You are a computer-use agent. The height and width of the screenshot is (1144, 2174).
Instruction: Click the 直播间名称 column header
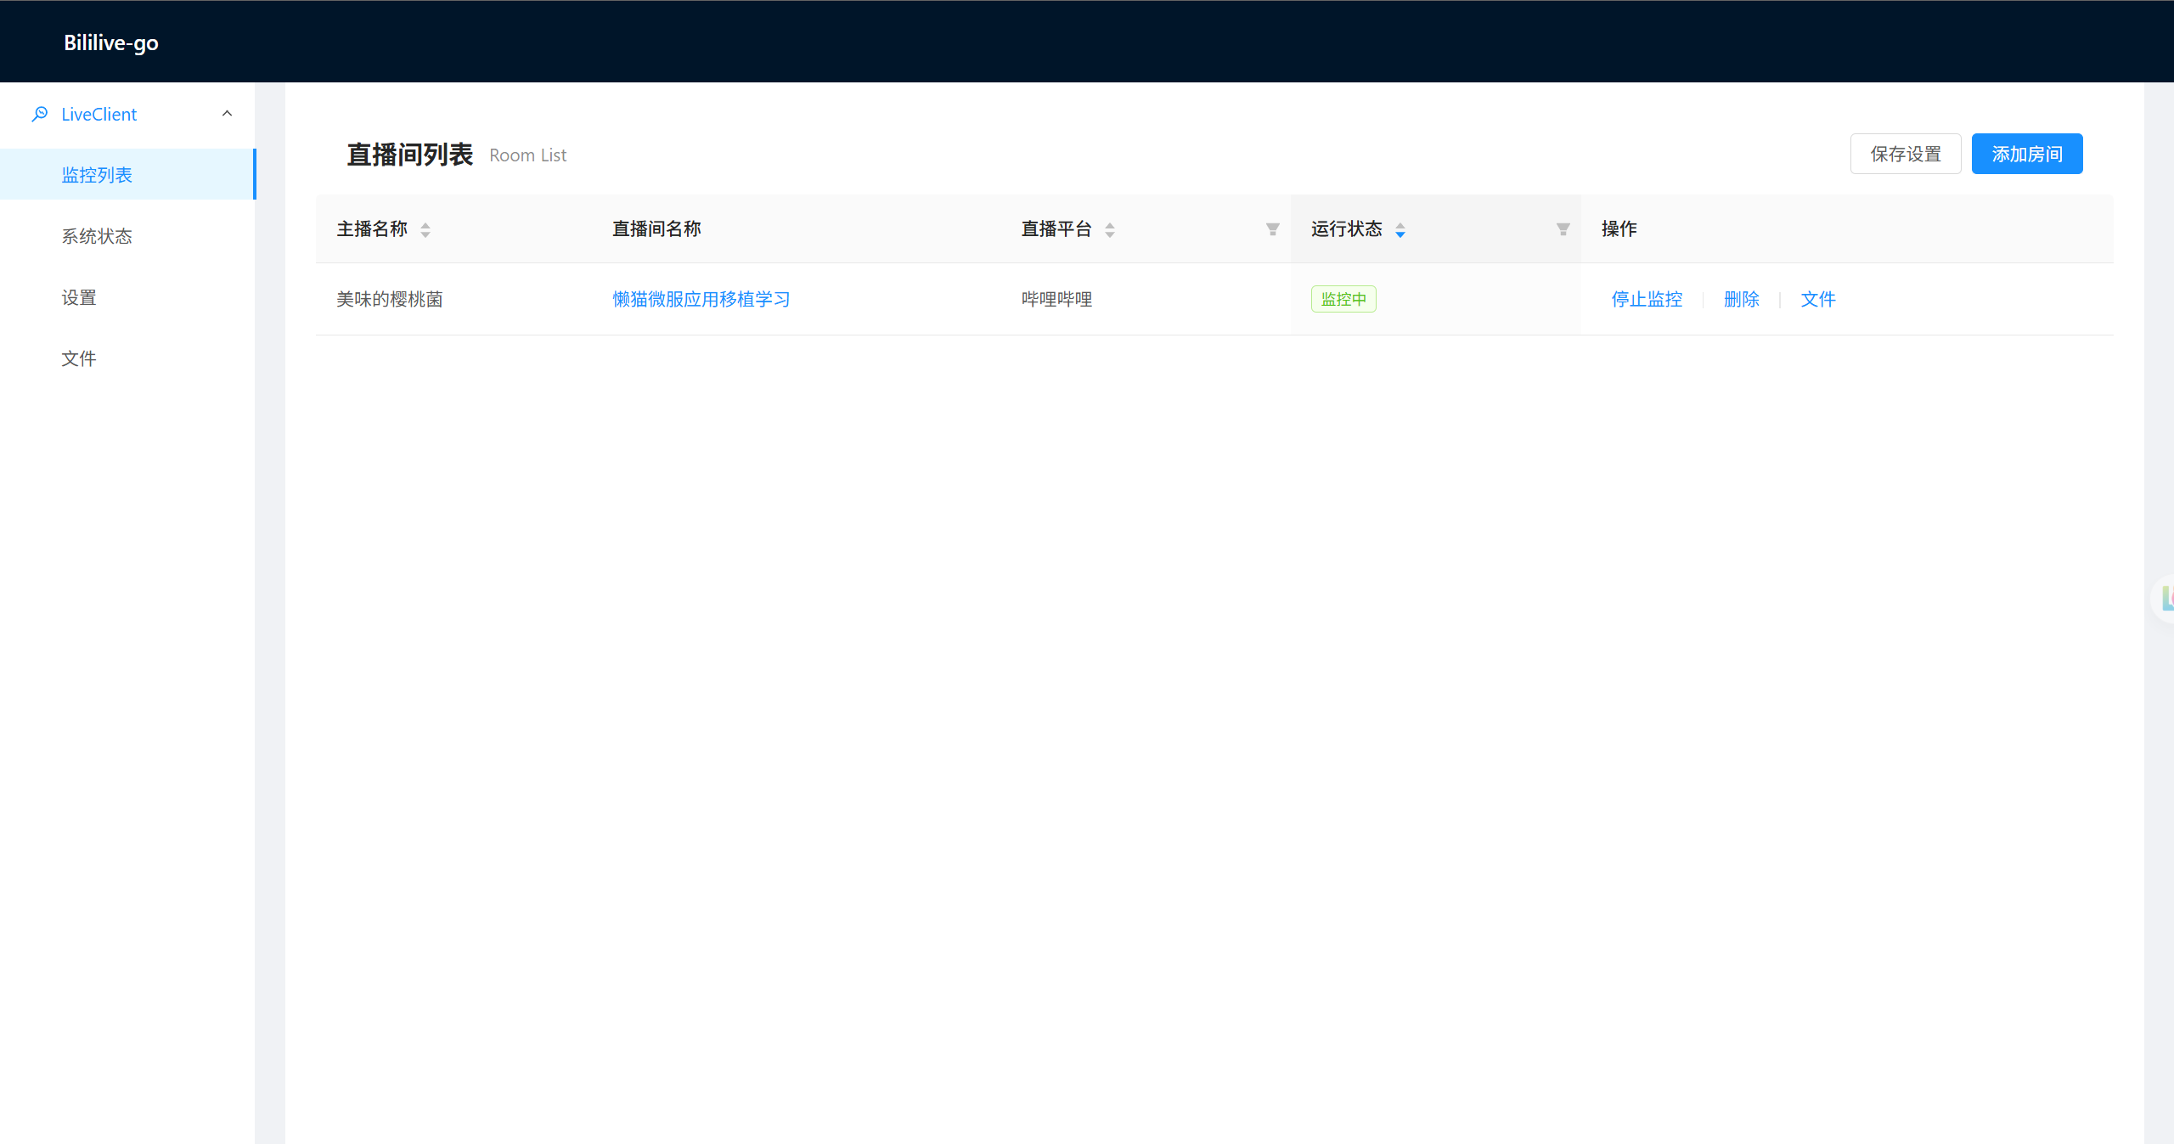[656, 228]
